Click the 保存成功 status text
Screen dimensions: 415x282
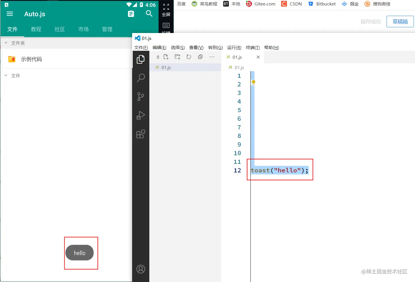pos(371,22)
